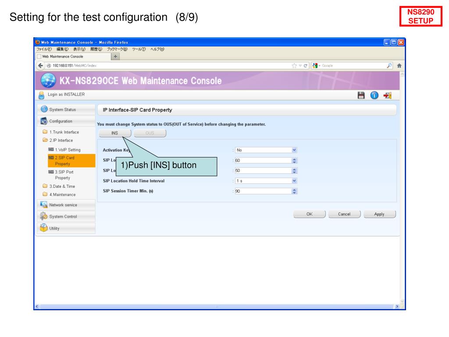Expand the 3.Date & Time folder

tap(59, 186)
